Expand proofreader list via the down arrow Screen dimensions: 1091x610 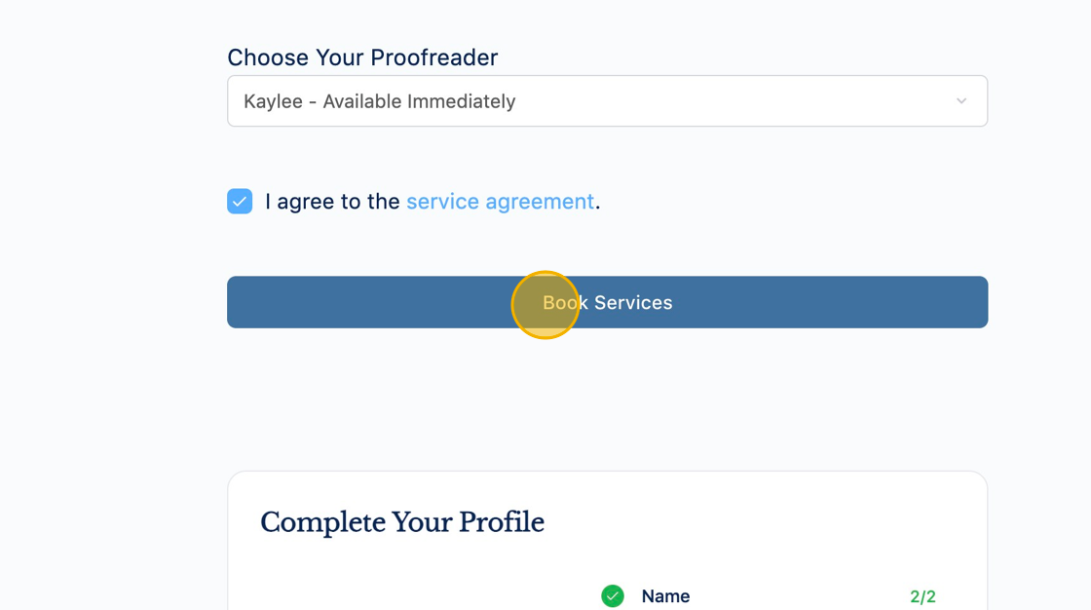[960, 101]
